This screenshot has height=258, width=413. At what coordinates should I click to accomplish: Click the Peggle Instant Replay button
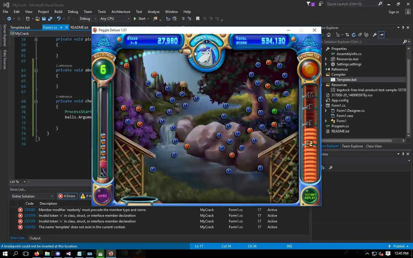pyautogui.click(x=310, y=196)
